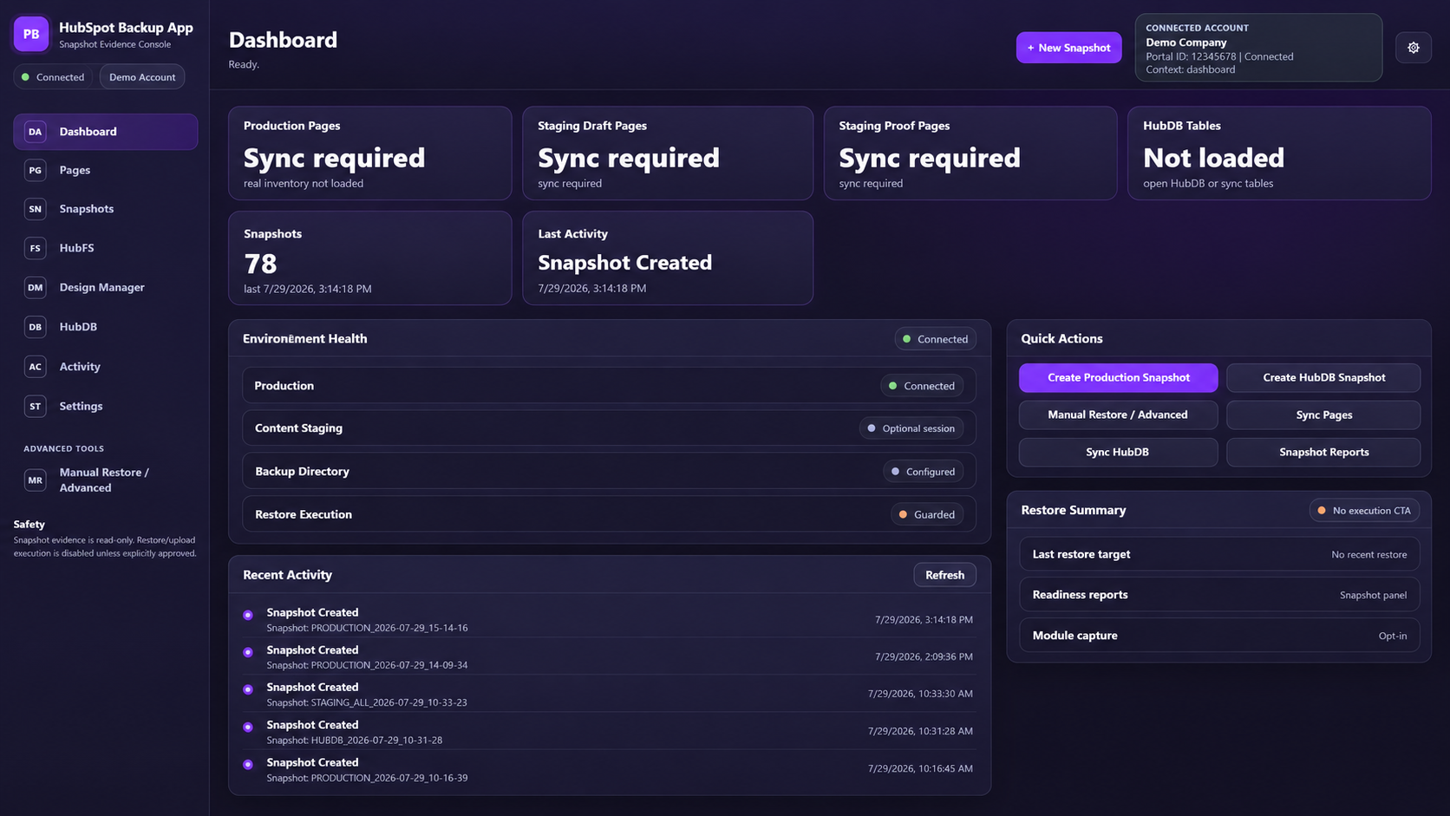The image size is (1450, 816).
Task: Click the Connected Account info card
Action: pyautogui.click(x=1258, y=48)
